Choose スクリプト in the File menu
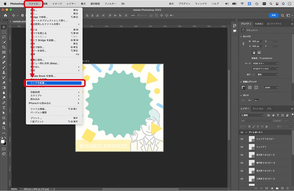This screenshot has height=191, width=294. coord(54,95)
